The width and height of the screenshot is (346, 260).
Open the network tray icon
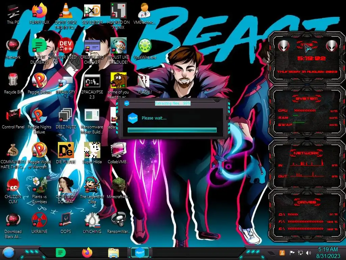[x=300, y=253]
